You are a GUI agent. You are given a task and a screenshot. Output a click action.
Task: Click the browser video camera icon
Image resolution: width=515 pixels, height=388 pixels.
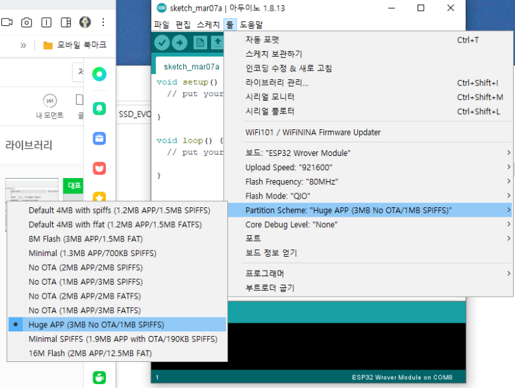[x=7, y=23]
